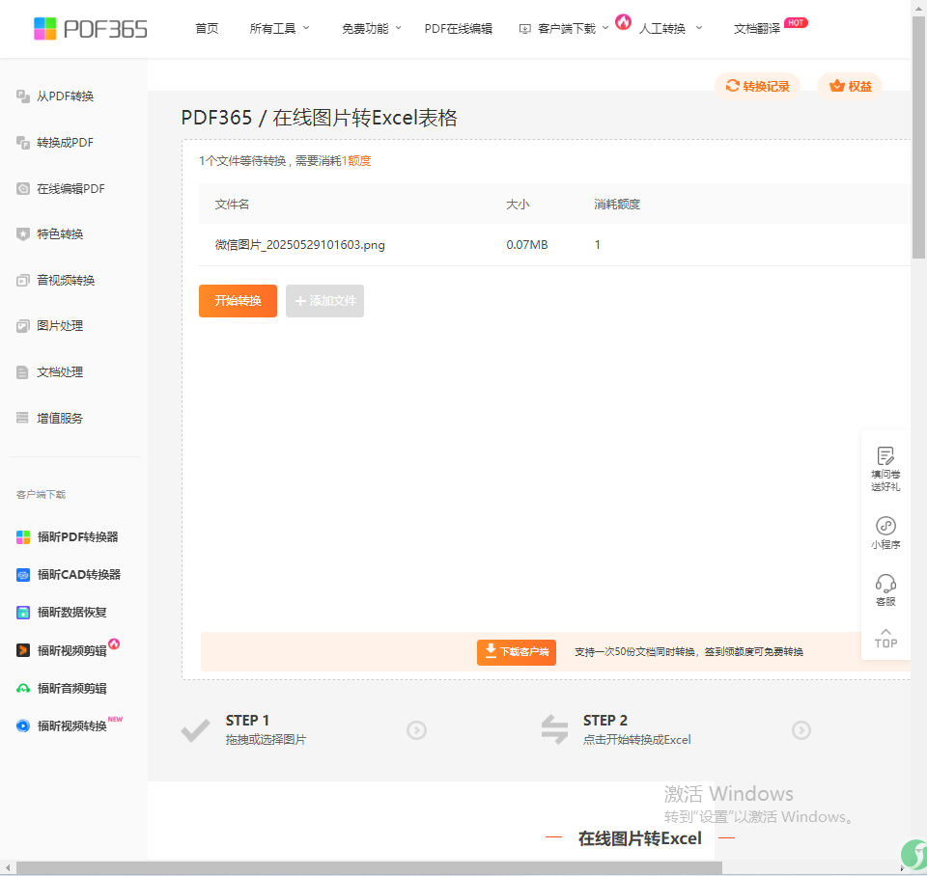927x876 pixels.
Task: Click the 从PDF转换 sidebar icon
Action: (x=23, y=96)
